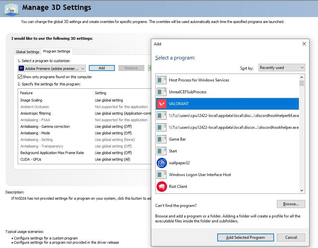The width and height of the screenshot is (318, 248).
Task: Open the Sort by Recently used dropdown
Action: (x=282, y=68)
